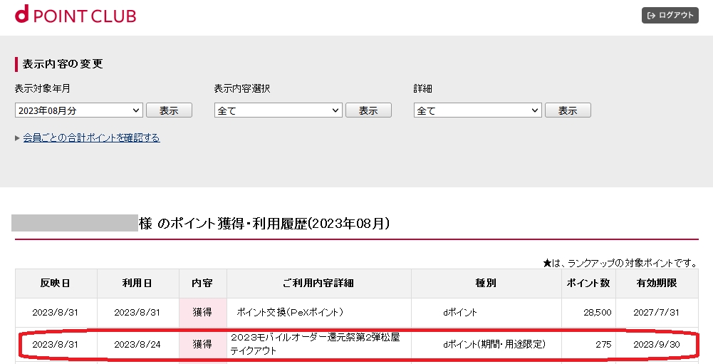Open 会員ごとの合計ポイントを確認する link
Viewport: 713px width, 364px height.
pyautogui.click(x=91, y=138)
